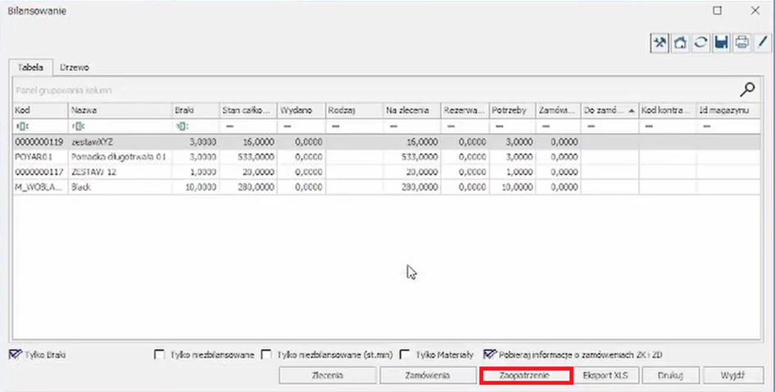This screenshot has height=392, width=776.
Task: Open search with the magnifying glass icon
Action: pos(747,90)
